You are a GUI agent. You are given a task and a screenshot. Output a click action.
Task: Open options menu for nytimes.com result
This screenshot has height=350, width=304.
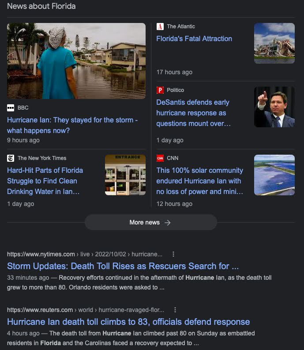[x=173, y=254]
